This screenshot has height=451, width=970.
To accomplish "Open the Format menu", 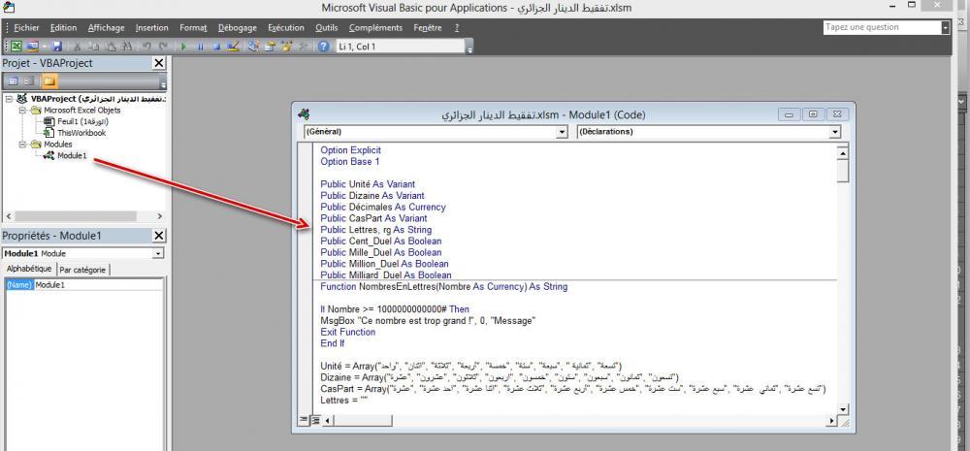I will (194, 28).
